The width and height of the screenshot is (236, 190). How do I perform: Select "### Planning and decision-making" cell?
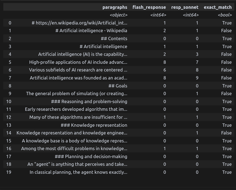click(x=91, y=156)
